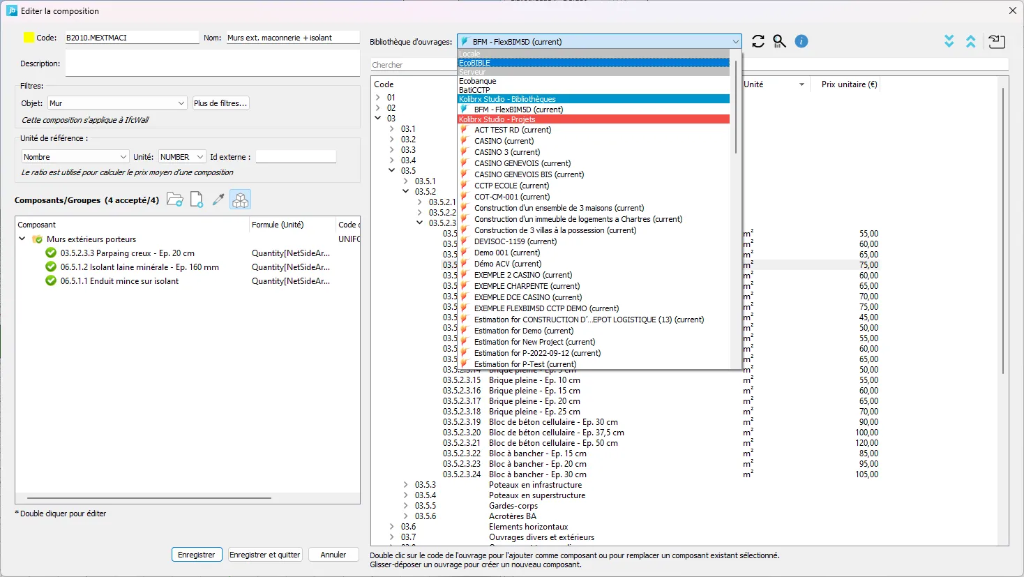Click the Plus de filtres button
The image size is (1024, 577).
(220, 103)
